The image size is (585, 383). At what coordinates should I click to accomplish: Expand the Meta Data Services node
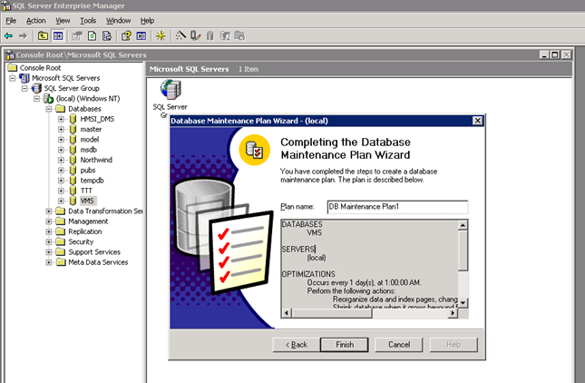coord(49,262)
